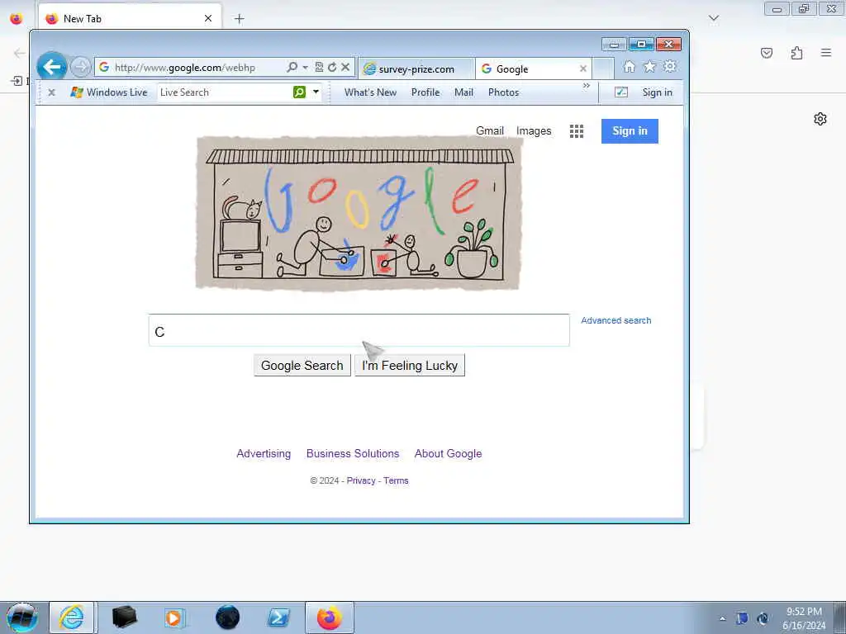Viewport: 846px width, 634px height.
Task: Open the address bar autocomplete dropdown arrow
Action: click(306, 68)
